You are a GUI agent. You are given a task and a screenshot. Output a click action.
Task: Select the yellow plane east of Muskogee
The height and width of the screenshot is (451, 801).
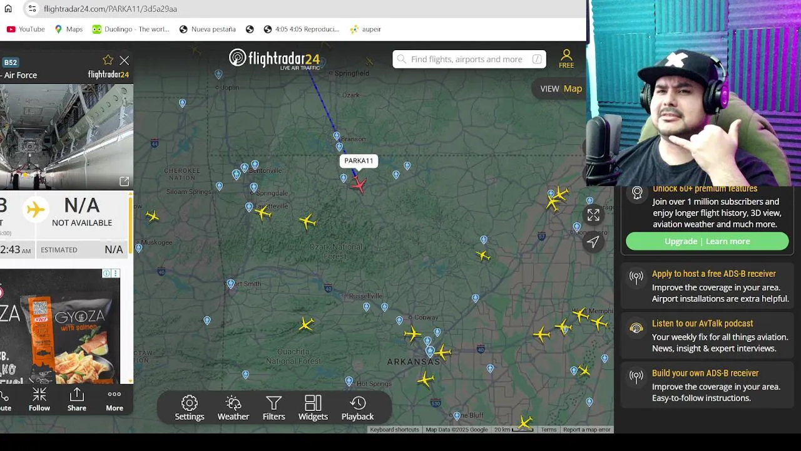[152, 216]
